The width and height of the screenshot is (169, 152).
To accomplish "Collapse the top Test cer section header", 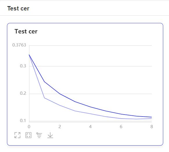I will click(18, 8).
